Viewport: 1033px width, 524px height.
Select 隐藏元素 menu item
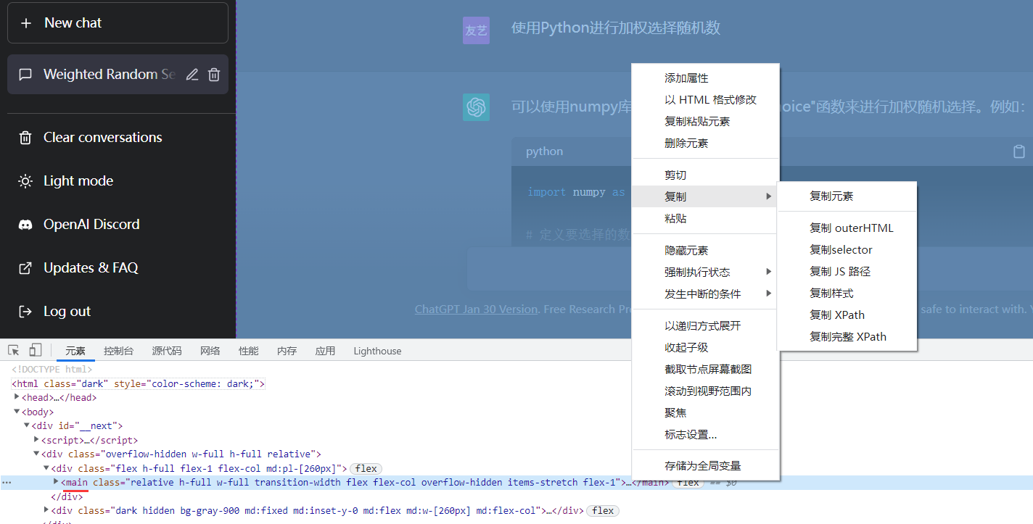tap(706, 251)
